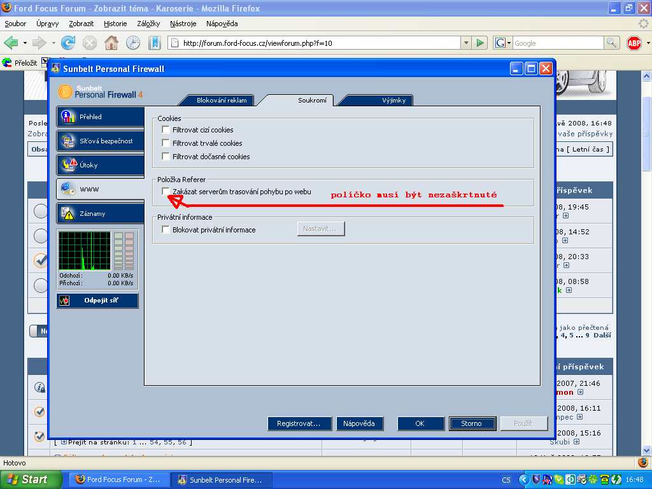Open Síťová bezpečnost sidebar section
This screenshot has height=489, width=652.
tap(99, 141)
